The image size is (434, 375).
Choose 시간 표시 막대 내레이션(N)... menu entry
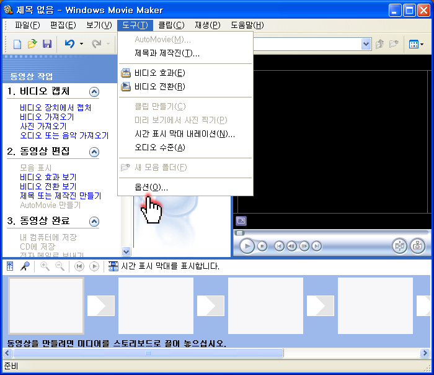pyautogui.click(x=185, y=134)
